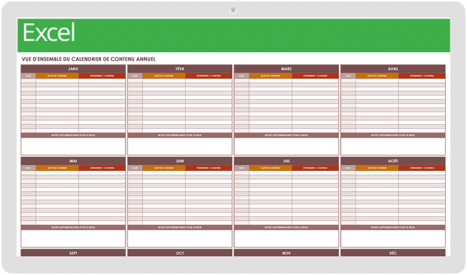Click 'NOTES SUPPLÉMENTAIRES POUR LE MOIS' label under JUIN
Image resolution: width=467 pixels, height=275 pixels.
coord(180,228)
